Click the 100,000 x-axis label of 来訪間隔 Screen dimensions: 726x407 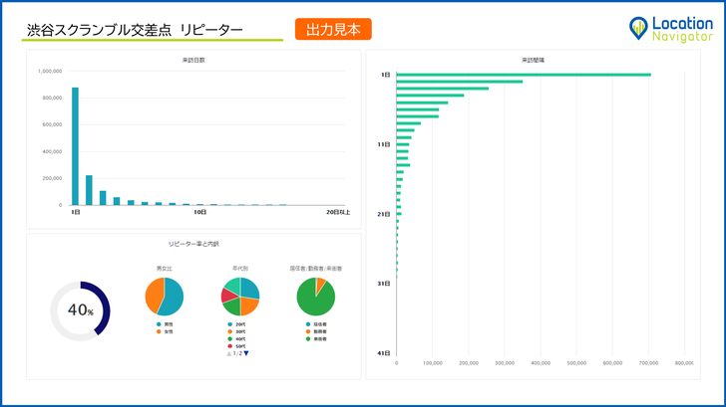pos(433,363)
